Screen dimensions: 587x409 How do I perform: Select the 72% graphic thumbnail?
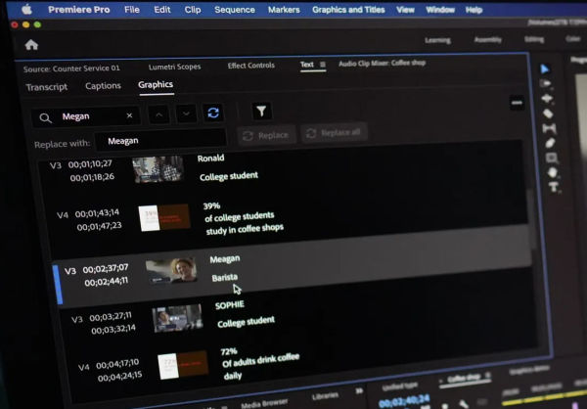[183, 365]
